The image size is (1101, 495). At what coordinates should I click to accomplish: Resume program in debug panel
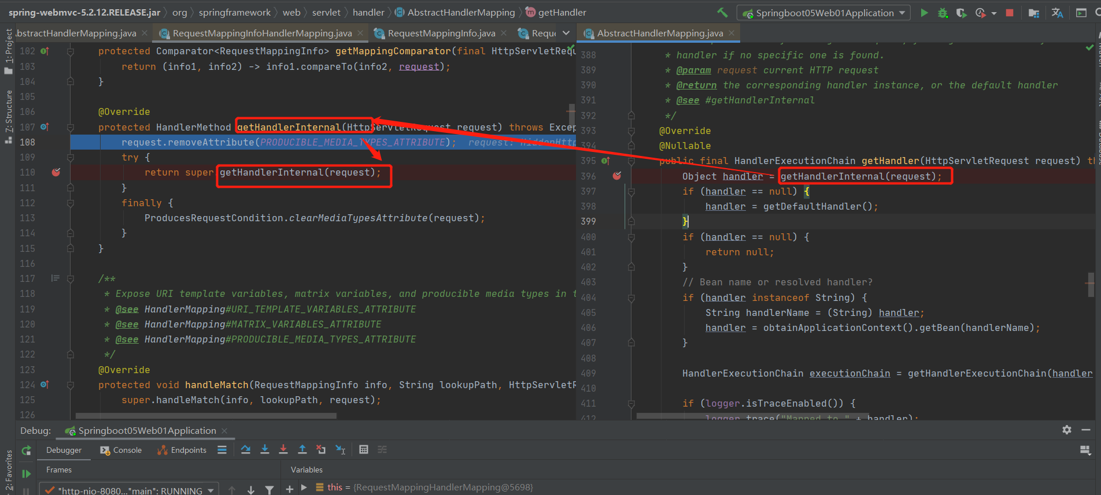point(26,474)
